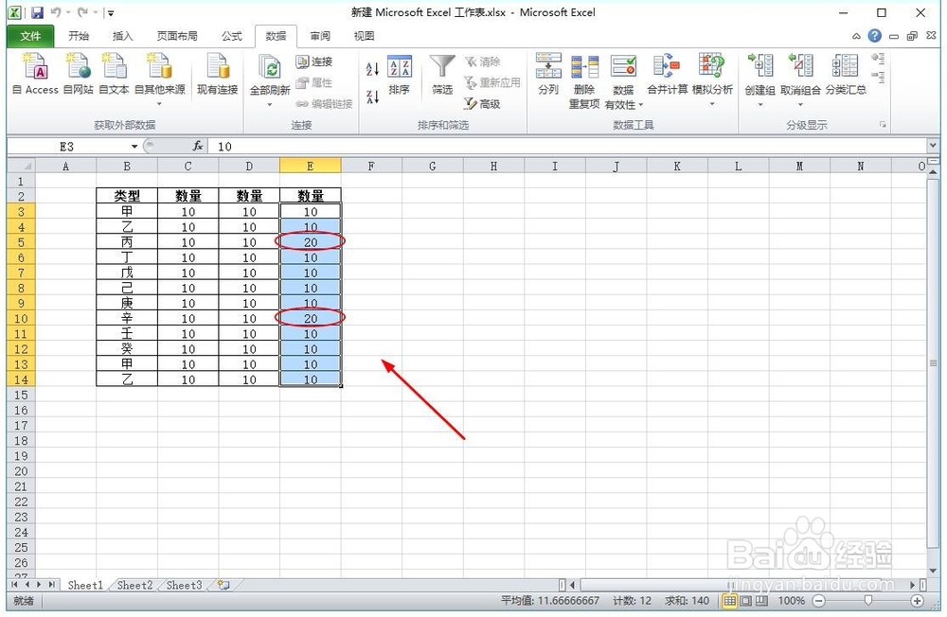Click the 100% zoom level
Image resolution: width=947 pixels, height=617 pixels.
791,601
